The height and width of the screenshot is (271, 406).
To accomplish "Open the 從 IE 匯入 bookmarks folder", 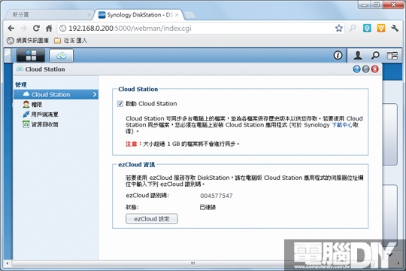I will 71,41.
